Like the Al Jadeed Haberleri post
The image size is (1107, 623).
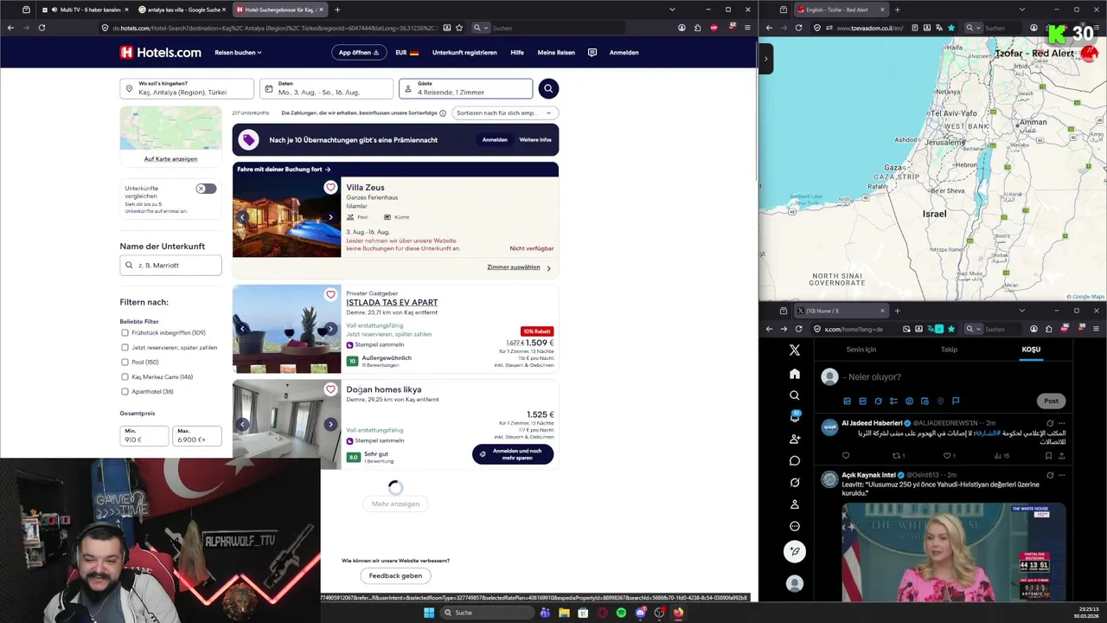947,456
